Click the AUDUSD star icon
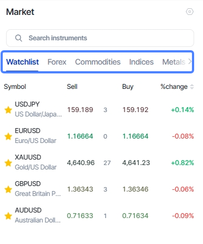The image size is (203, 244). tap(8, 216)
